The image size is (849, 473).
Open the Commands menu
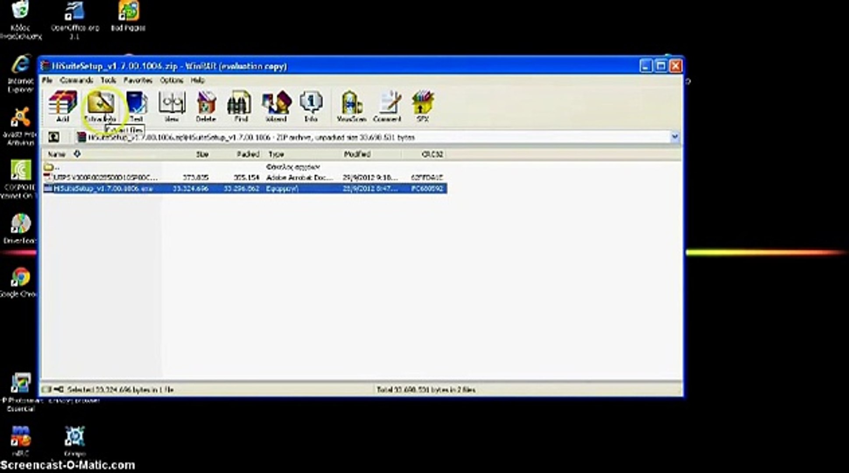77,80
